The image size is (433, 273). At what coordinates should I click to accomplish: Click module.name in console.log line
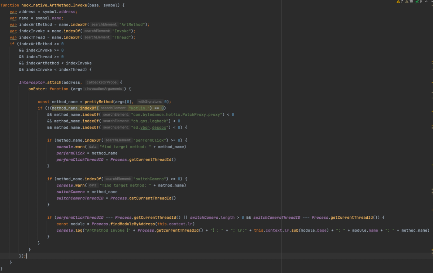click(x=365, y=231)
